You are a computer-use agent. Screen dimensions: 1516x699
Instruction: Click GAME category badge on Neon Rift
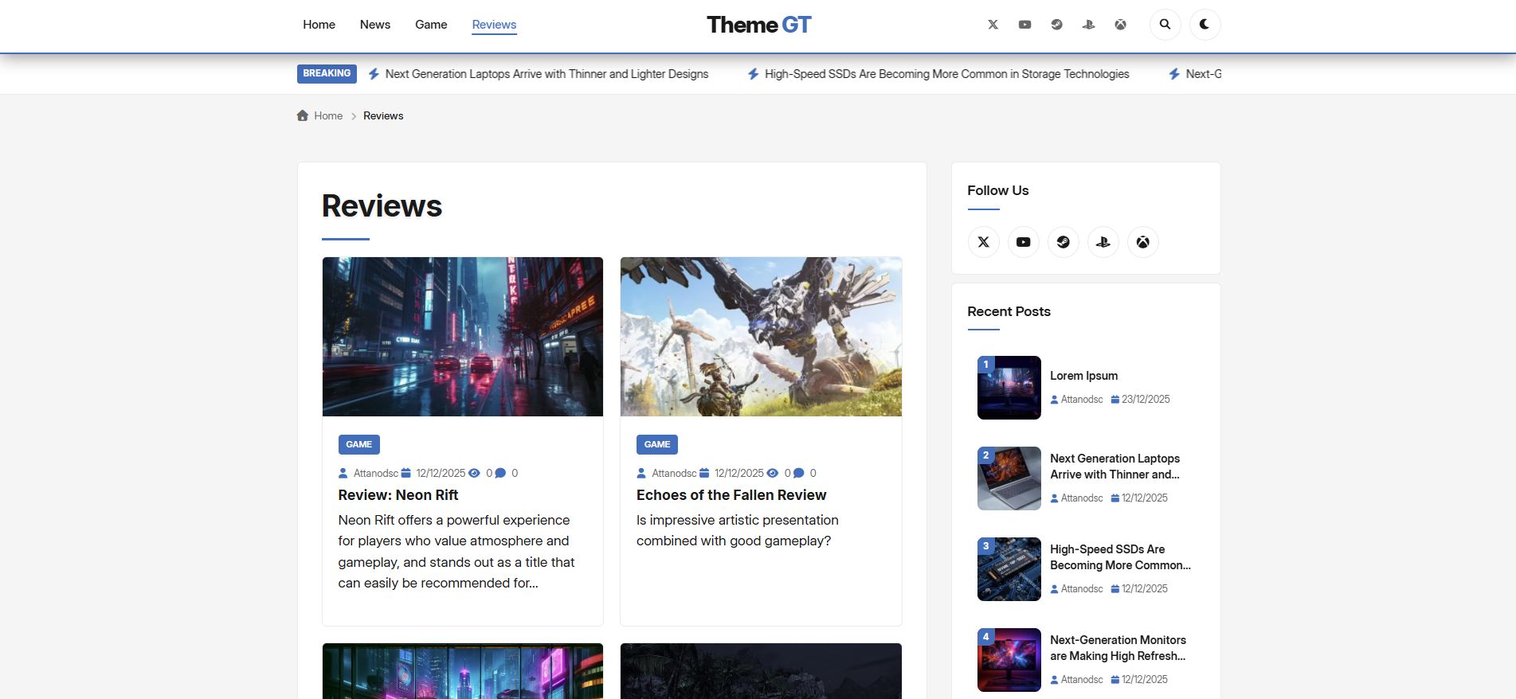358,444
